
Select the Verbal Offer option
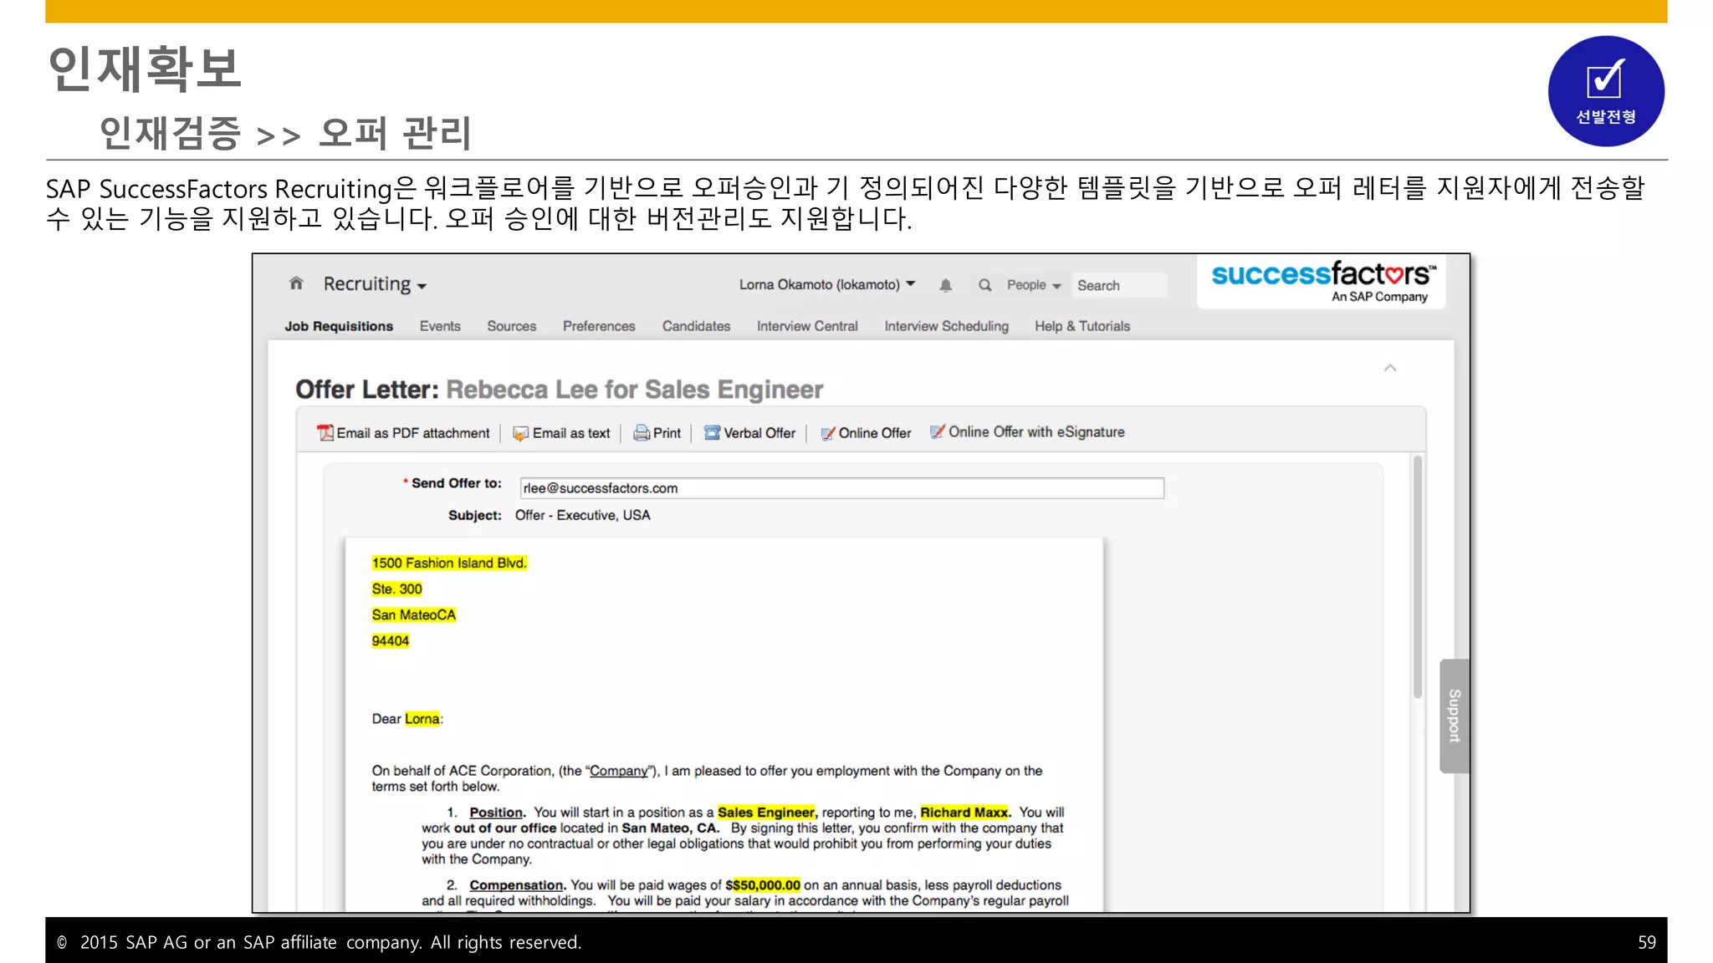759,433
